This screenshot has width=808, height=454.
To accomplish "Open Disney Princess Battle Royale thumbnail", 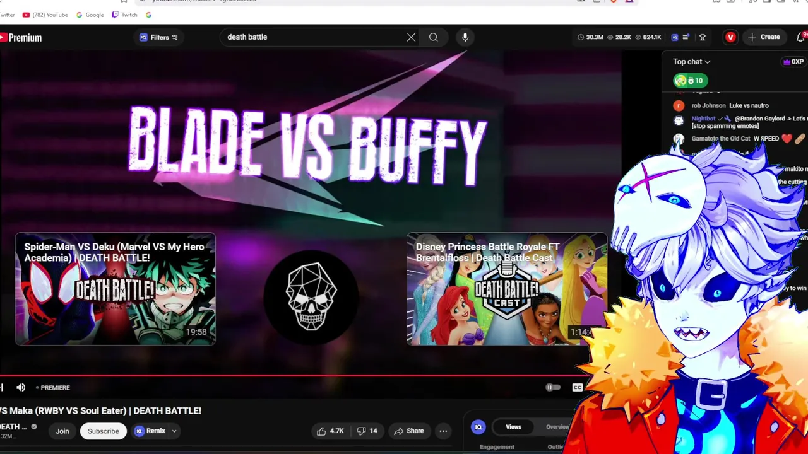I will [507, 289].
